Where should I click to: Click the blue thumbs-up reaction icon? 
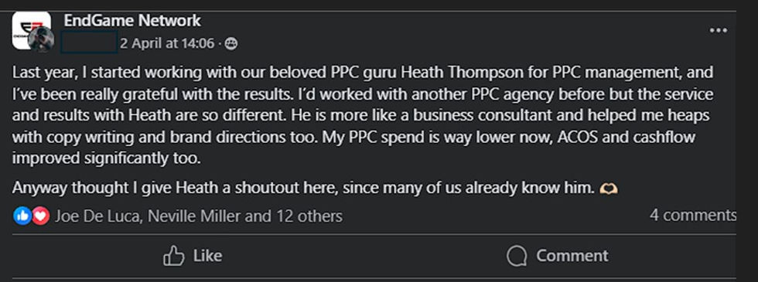[x=22, y=216]
